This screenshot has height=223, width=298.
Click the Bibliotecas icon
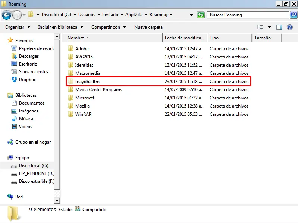click(10, 95)
